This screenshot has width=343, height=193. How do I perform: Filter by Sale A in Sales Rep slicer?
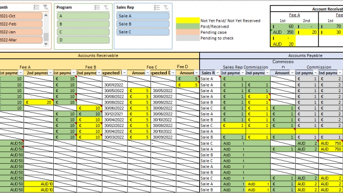pyautogui.click(x=143, y=16)
